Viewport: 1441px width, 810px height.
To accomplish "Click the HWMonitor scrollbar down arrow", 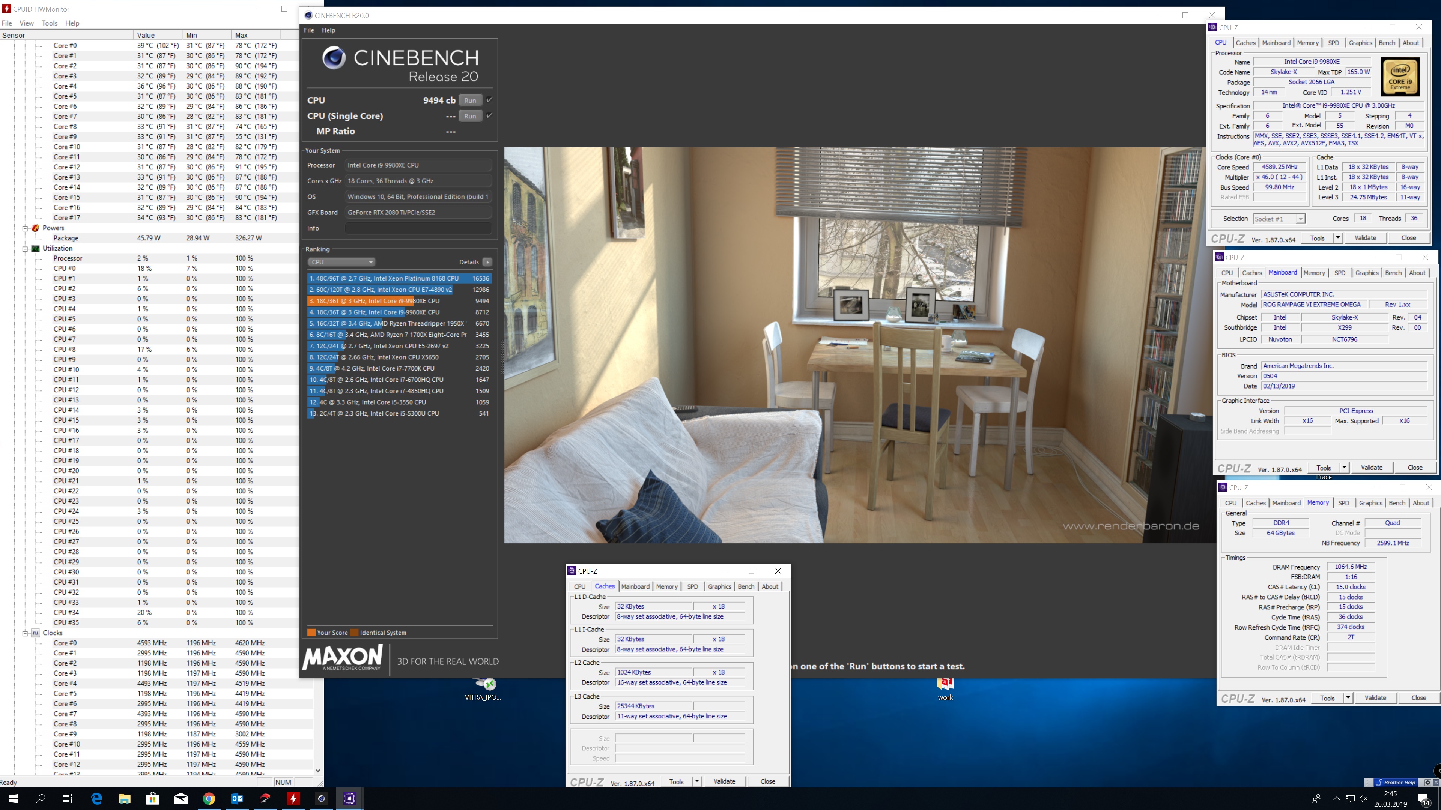I will click(x=318, y=770).
